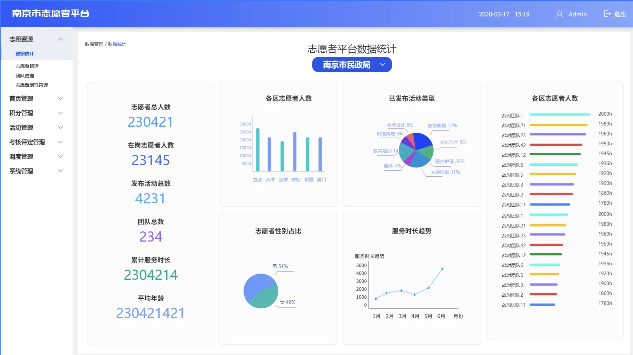Expand the 考核评定管理 sidebar section

(60, 142)
